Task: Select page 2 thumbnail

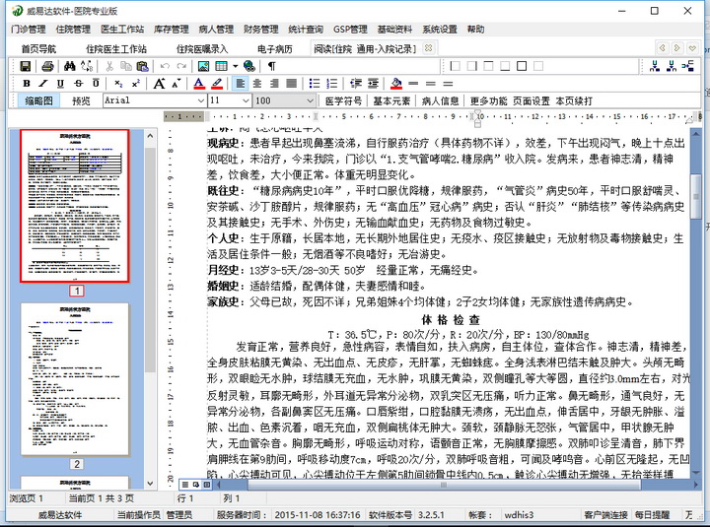Action: tap(75, 379)
